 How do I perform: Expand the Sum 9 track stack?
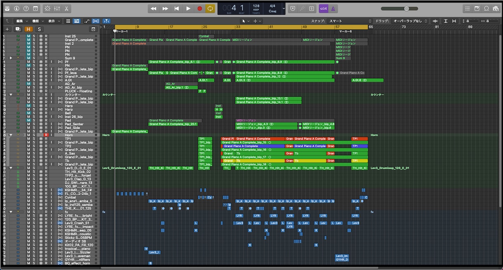point(11,58)
